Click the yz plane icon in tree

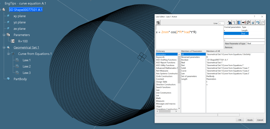coord(8,22)
